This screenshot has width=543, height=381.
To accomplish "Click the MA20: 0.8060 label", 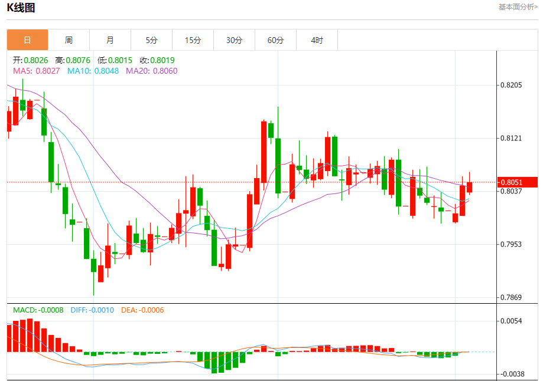I will point(152,71).
